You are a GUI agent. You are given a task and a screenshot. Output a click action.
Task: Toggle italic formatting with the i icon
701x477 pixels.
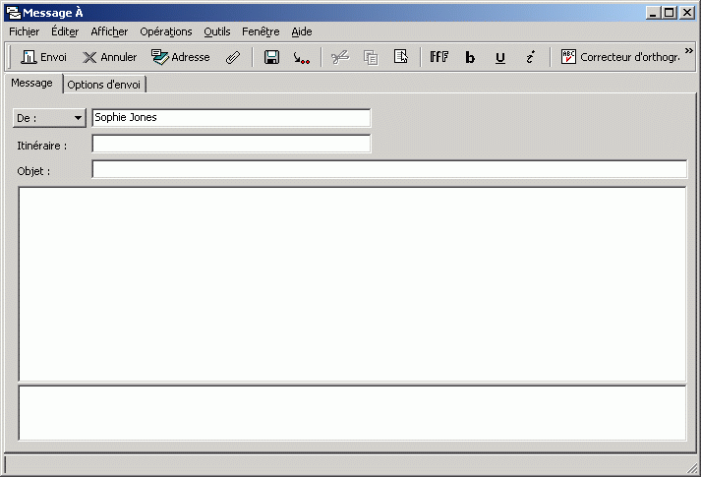(530, 57)
